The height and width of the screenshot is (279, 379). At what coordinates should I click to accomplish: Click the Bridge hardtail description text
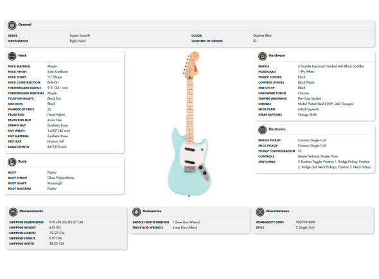pyautogui.click(x=331, y=66)
